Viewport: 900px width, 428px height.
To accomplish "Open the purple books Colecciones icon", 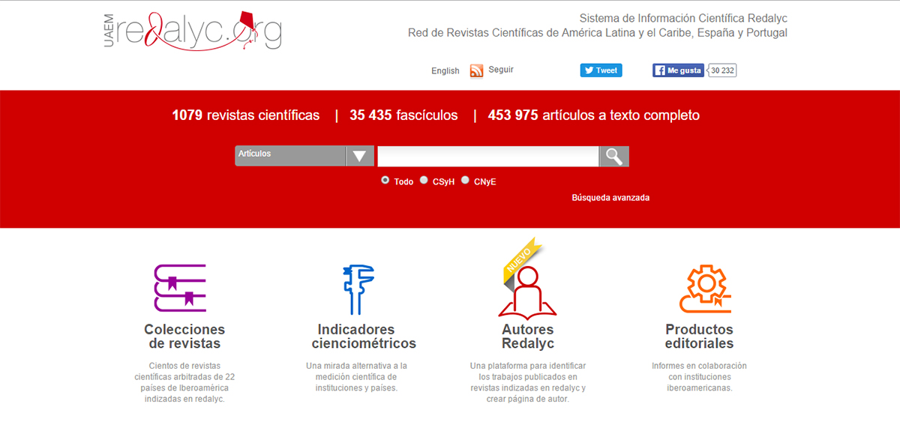I will click(180, 288).
